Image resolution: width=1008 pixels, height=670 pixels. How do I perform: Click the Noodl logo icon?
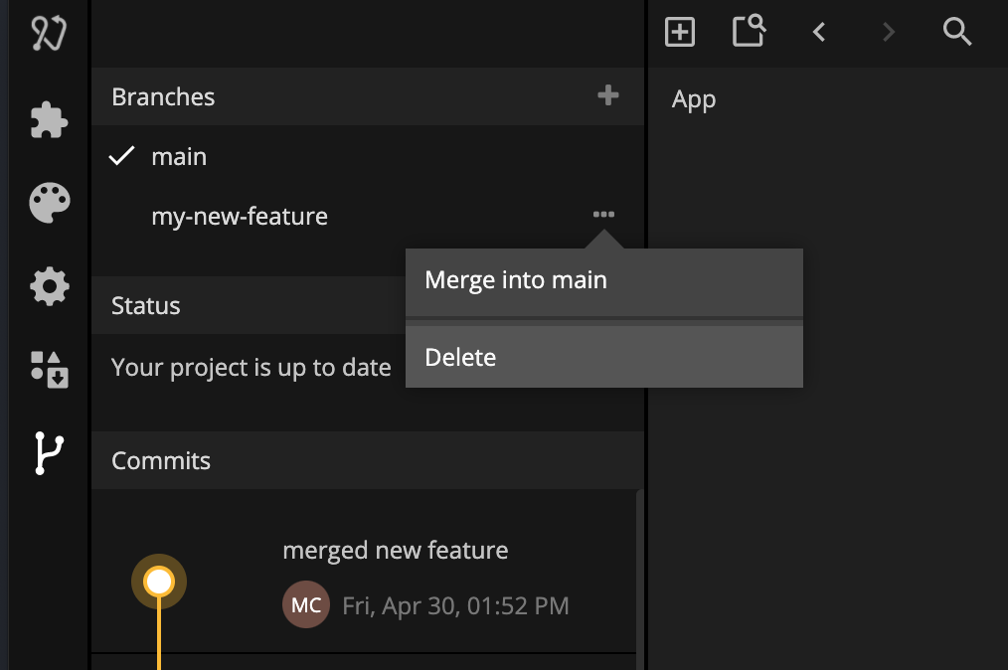click(x=49, y=32)
